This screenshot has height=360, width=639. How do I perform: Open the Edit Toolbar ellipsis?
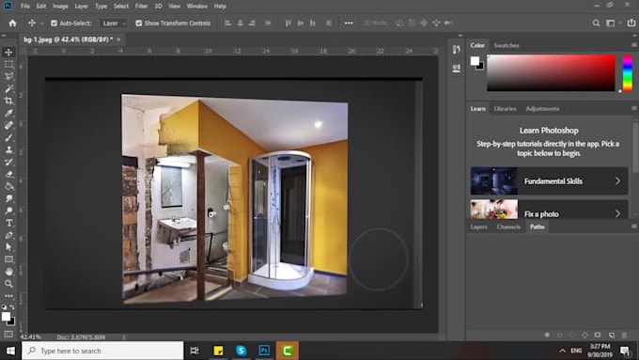(x=8, y=295)
